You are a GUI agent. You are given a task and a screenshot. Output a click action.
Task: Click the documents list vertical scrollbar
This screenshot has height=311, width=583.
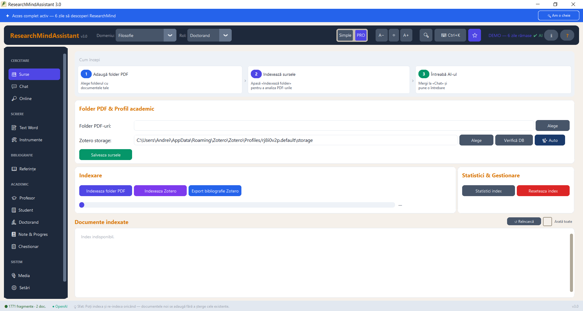(571, 263)
